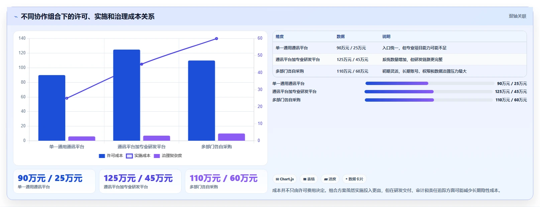The width and height of the screenshot is (540, 207).
Task: Click the 数据卡片 chip
Action: coord(354,179)
